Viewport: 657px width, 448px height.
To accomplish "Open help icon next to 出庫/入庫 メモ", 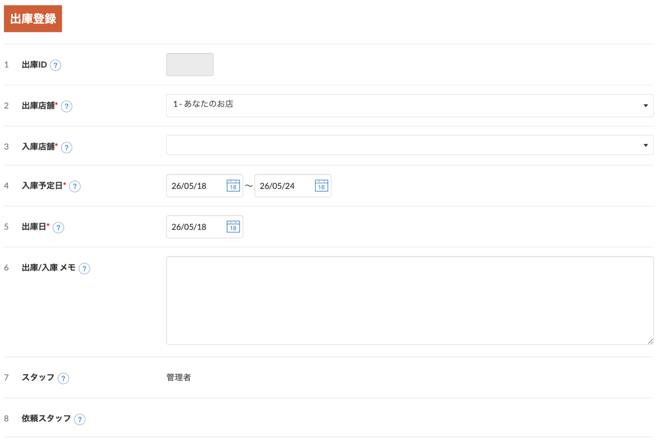I will (x=84, y=268).
